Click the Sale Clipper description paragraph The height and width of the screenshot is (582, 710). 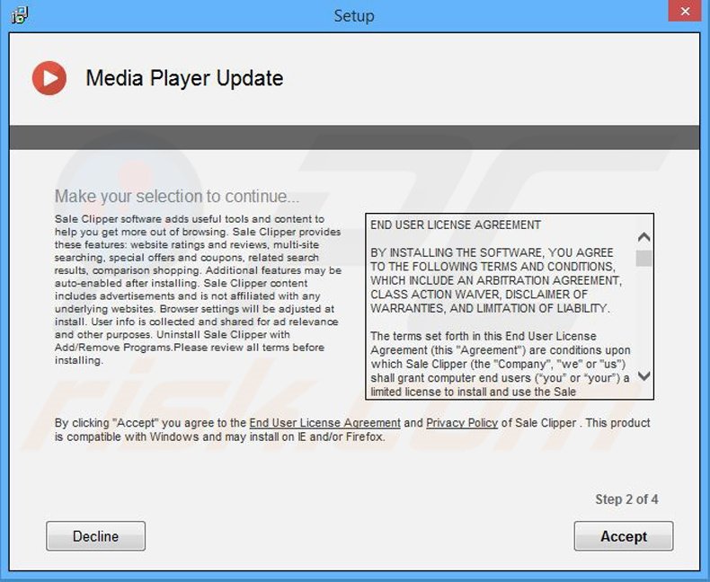(198, 289)
